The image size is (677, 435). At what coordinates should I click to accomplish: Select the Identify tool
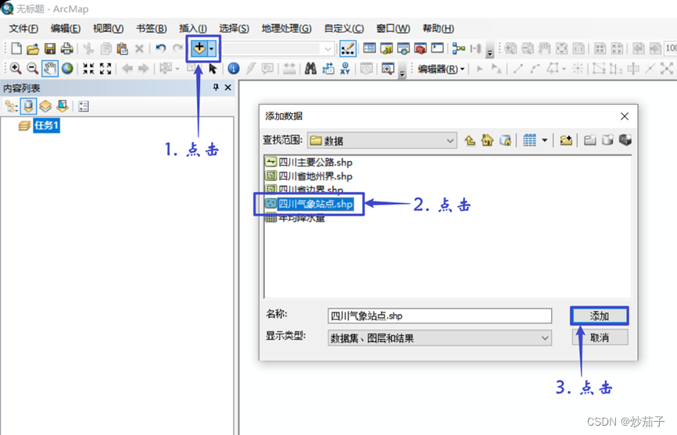click(234, 69)
